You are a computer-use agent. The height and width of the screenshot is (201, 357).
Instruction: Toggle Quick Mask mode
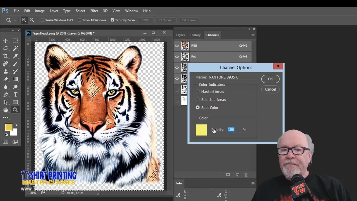[x=6, y=142]
